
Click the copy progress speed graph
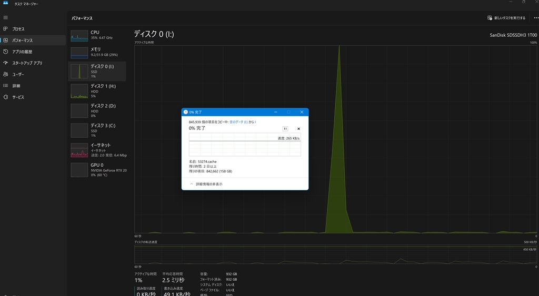click(245, 145)
